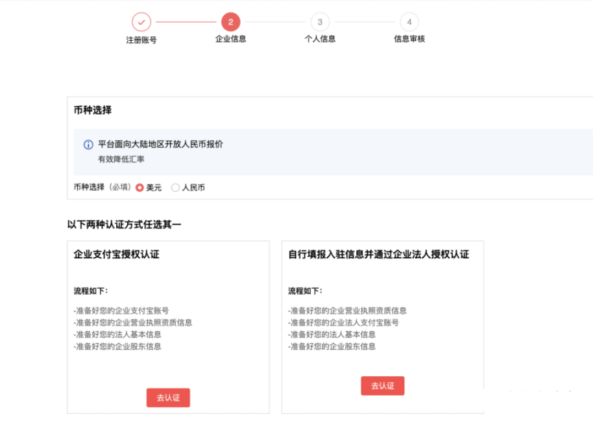Enable the currency option marked 必填
This screenshot has height=421, width=593.
pos(139,187)
